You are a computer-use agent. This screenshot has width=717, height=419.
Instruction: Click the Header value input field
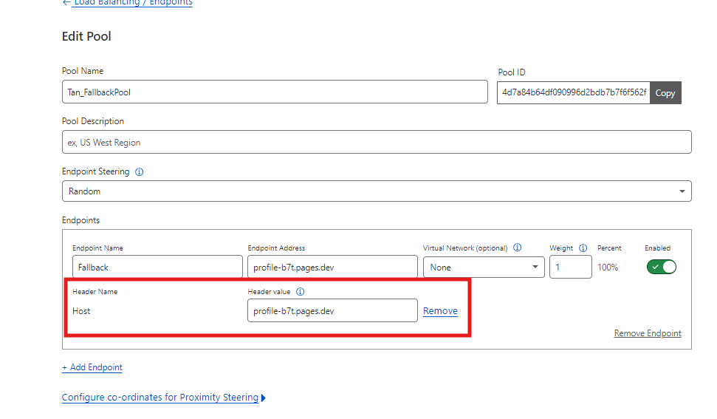[x=332, y=311]
